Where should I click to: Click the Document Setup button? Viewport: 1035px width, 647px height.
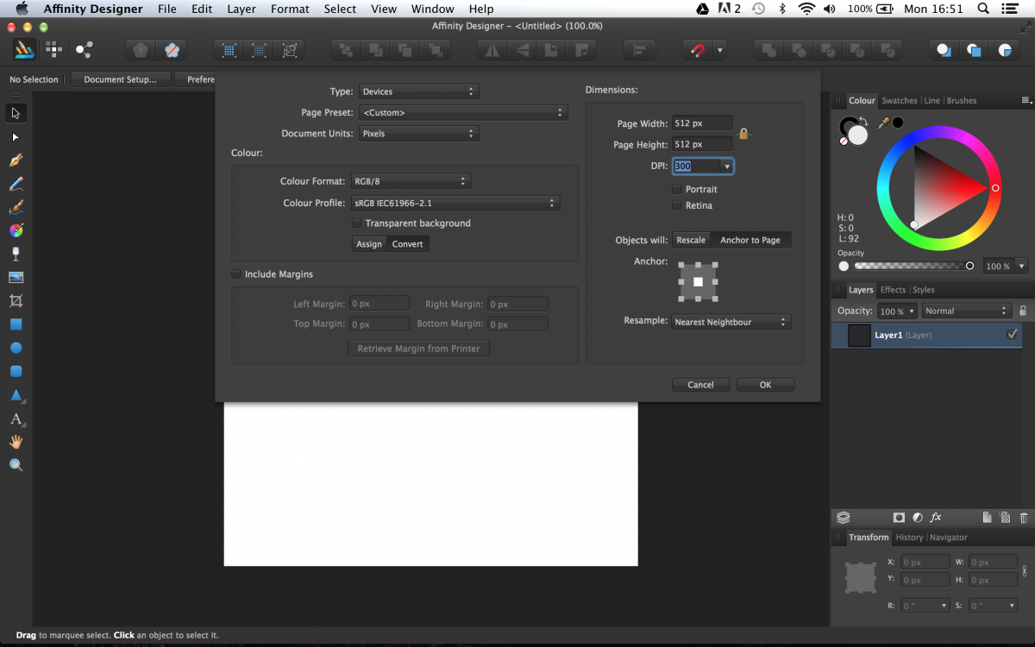(x=120, y=79)
